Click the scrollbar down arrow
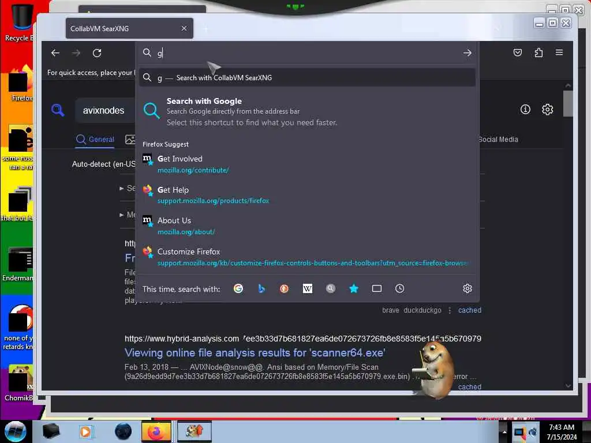Screen dimensions: 591x443 [x=568, y=386]
